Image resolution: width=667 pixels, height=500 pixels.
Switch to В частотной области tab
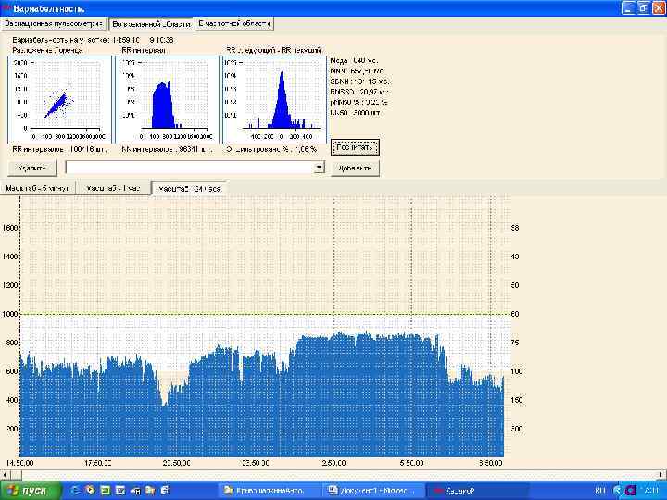click(233, 24)
